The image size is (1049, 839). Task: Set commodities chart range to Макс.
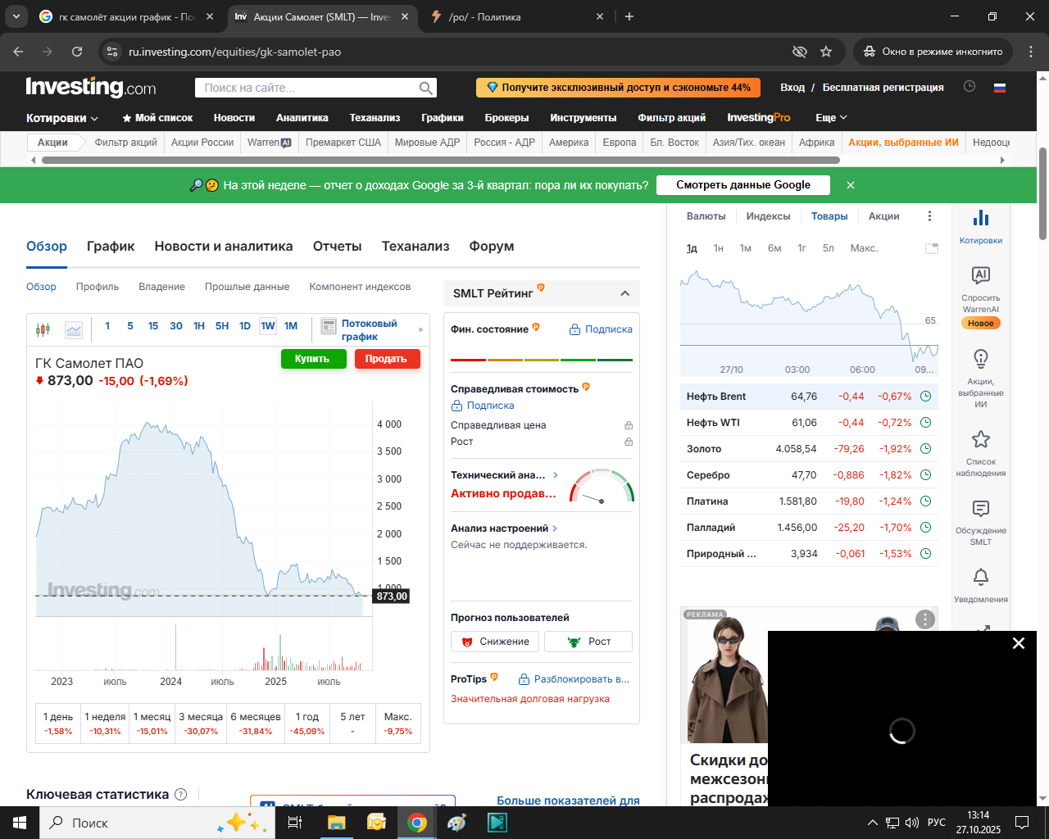(x=864, y=248)
